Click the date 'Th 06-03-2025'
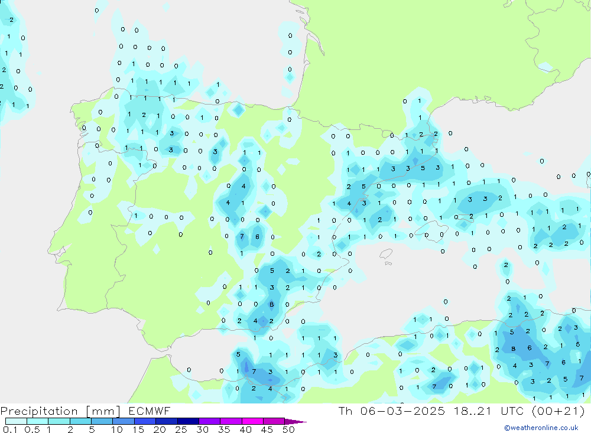 tap(392, 411)
